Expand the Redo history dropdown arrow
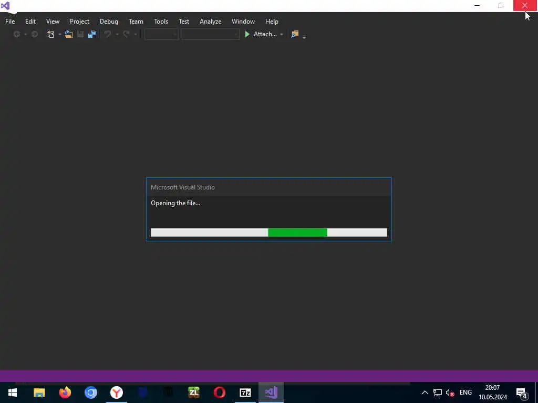 136,34
